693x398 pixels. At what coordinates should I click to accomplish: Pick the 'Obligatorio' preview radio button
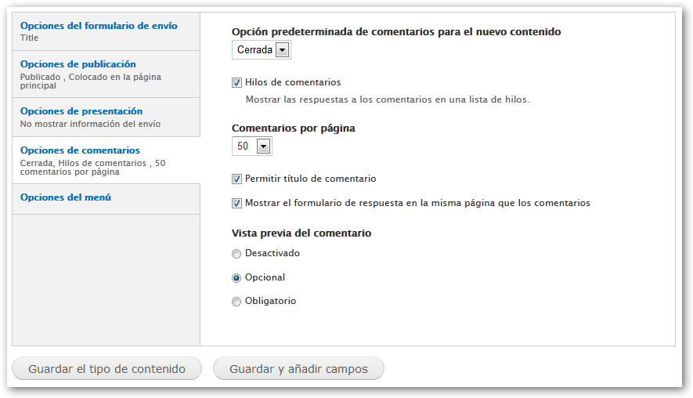[x=236, y=302]
